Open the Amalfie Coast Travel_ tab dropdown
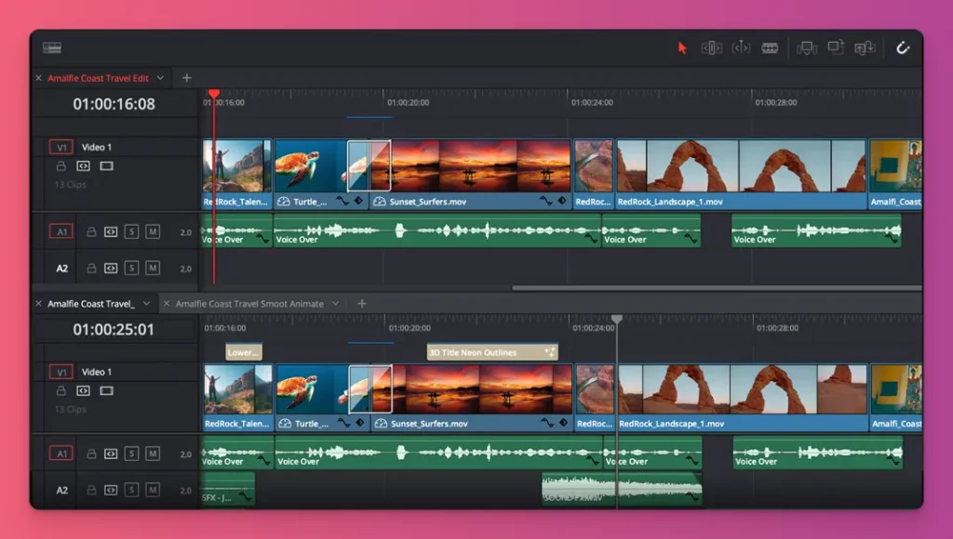The height and width of the screenshot is (539, 953). 145,303
